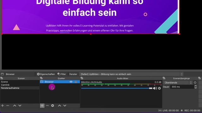
Task: Undock the Audio-Mixer panel icon
Action: coord(82,78)
